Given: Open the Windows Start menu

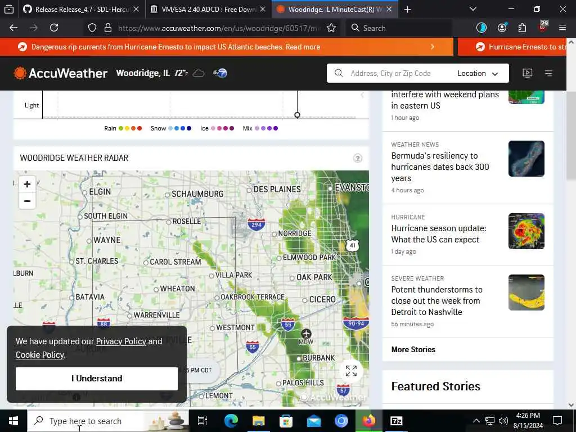Looking at the screenshot, I should click(13, 421).
